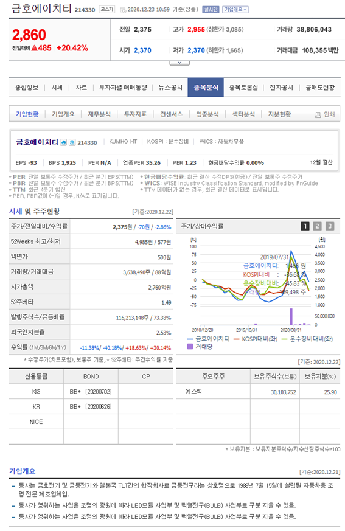Select the 기업현황 sub-tab
This screenshot has width=345, height=531.
(27, 114)
